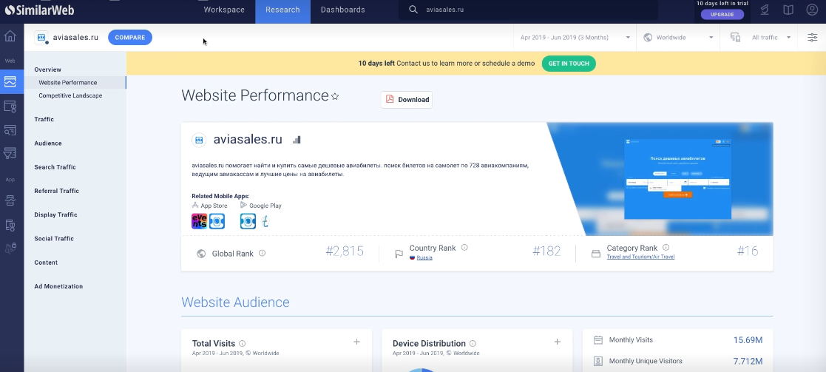Expand Total Visits card with plus icon
The image size is (826, 372).
356,342
